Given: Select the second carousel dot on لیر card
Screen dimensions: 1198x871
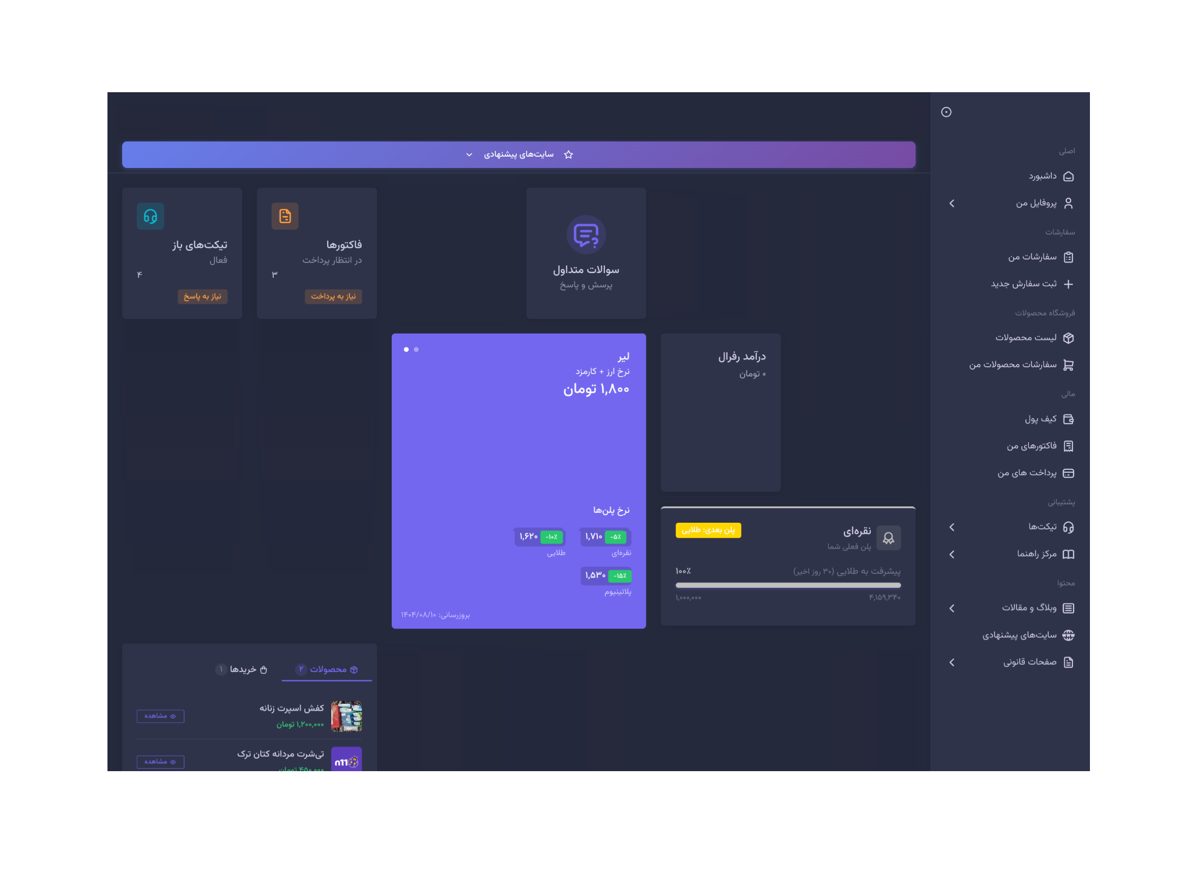Looking at the screenshot, I should point(416,349).
